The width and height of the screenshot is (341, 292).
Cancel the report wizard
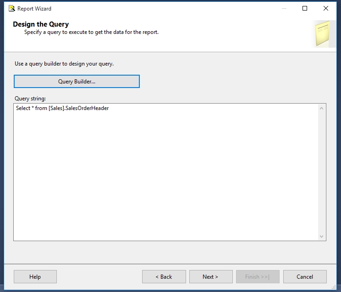click(x=305, y=276)
